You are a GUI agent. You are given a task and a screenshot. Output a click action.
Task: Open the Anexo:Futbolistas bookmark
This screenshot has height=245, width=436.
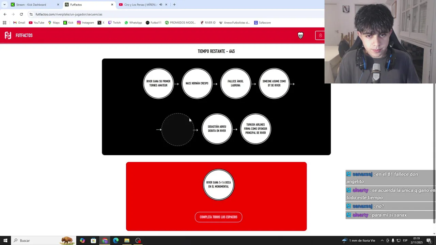pos(234,23)
